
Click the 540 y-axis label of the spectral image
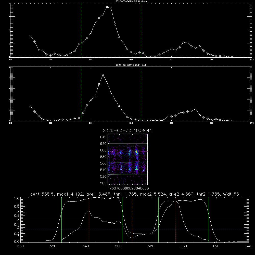coord(104,170)
